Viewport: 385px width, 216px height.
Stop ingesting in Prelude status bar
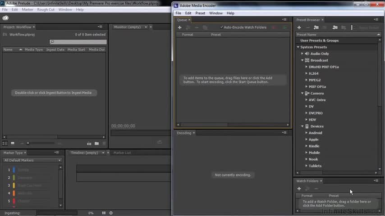tap(111, 213)
